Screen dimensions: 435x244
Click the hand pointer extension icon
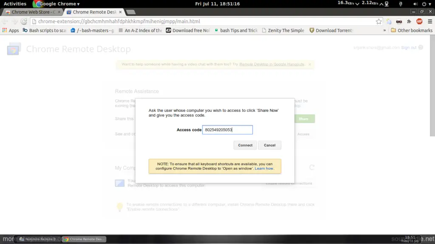pyautogui.click(x=389, y=21)
